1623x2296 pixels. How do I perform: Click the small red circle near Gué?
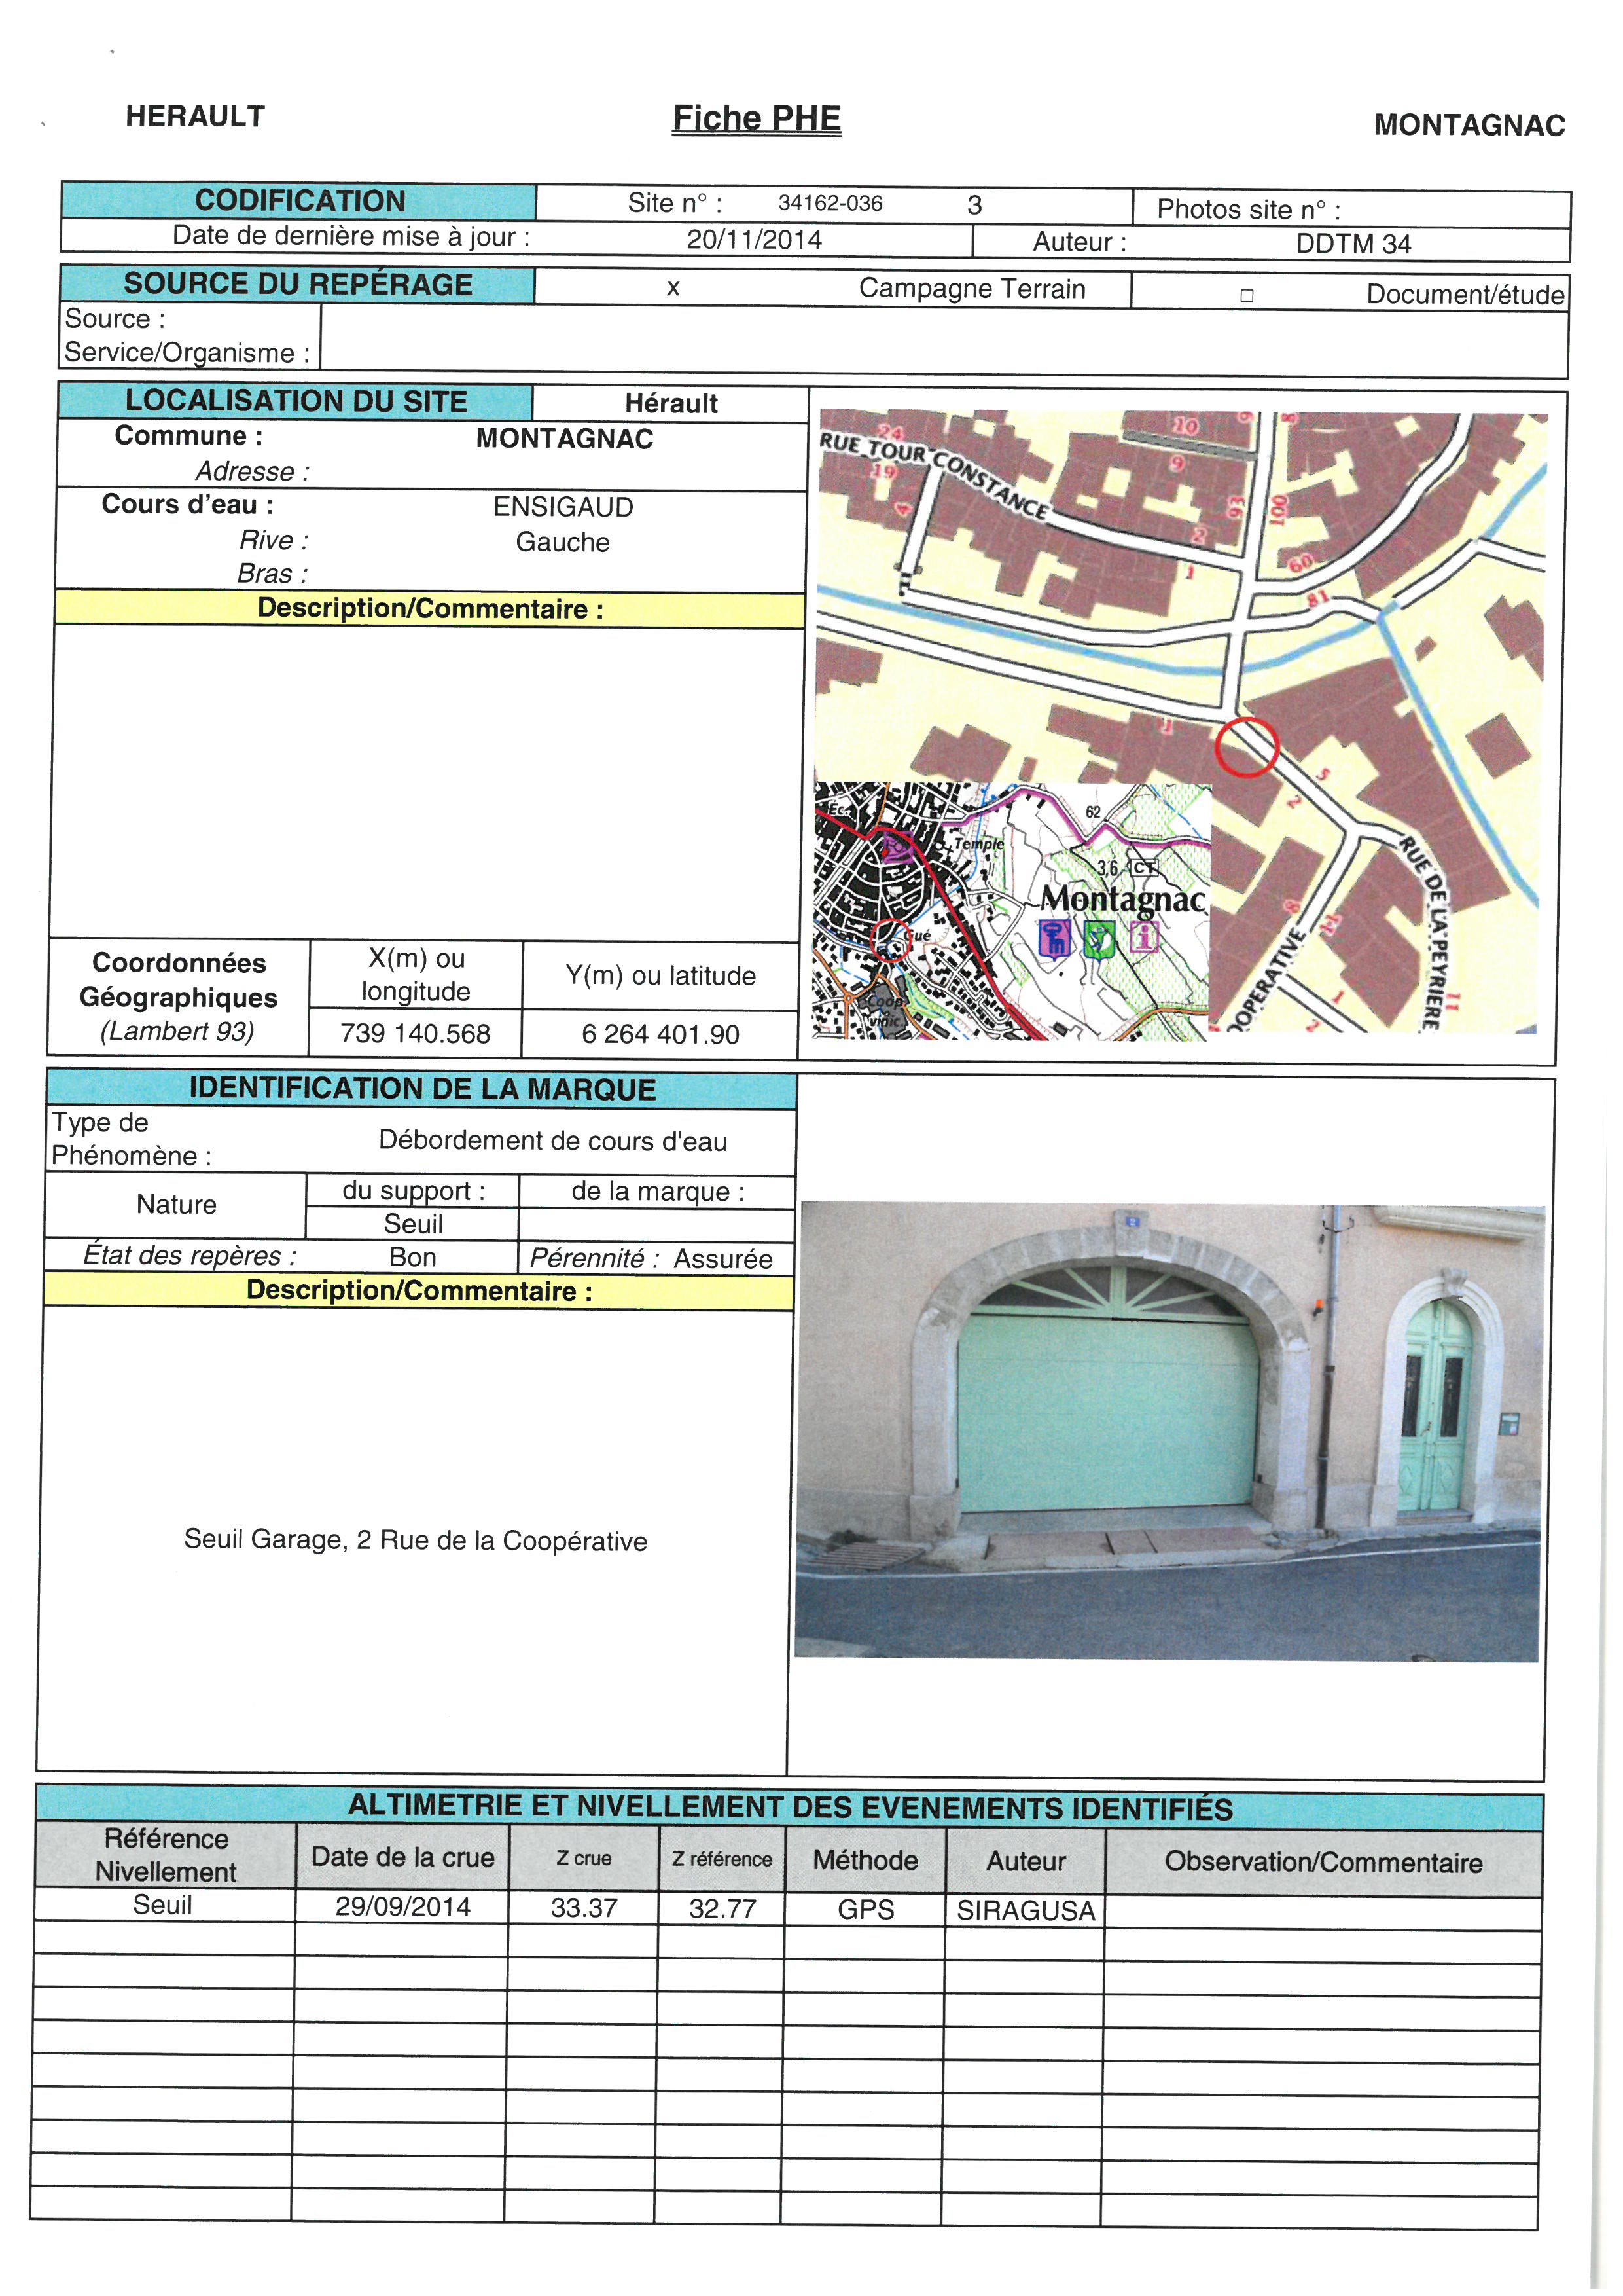pyautogui.click(x=891, y=940)
